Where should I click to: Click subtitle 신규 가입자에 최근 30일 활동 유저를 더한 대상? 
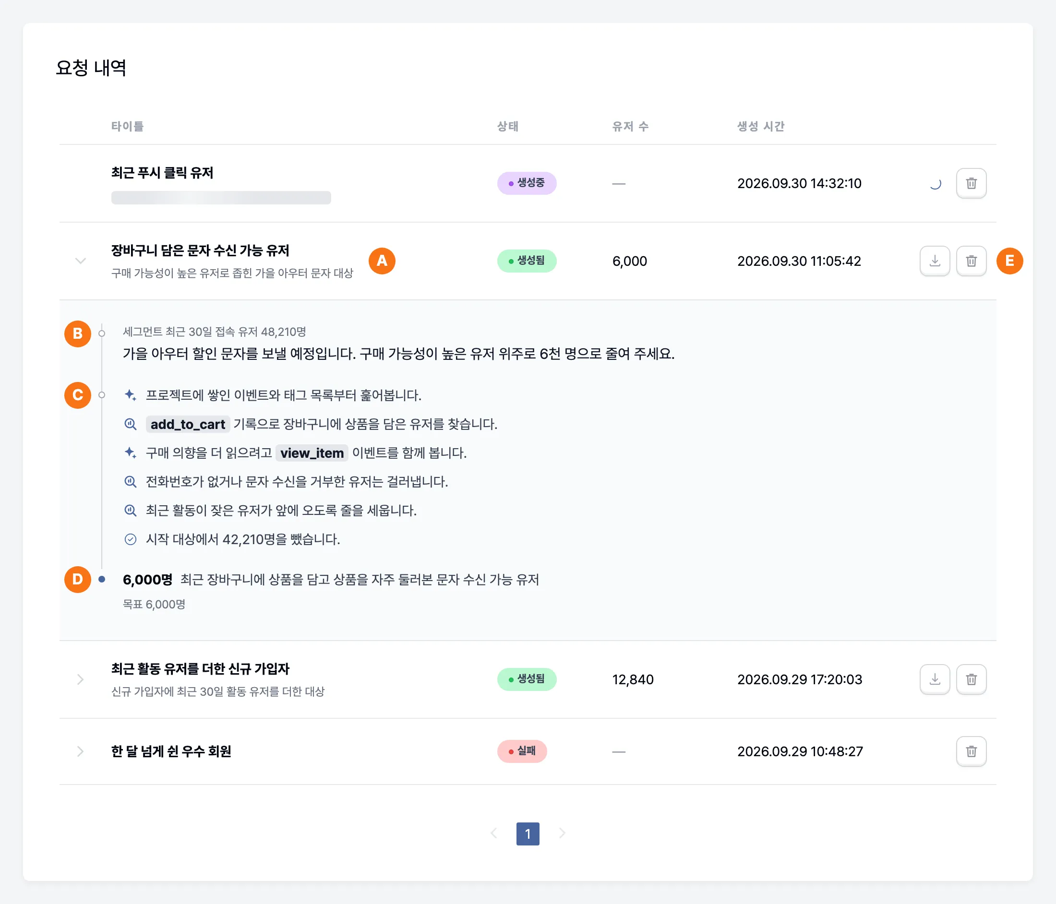[x=217, y=691]
